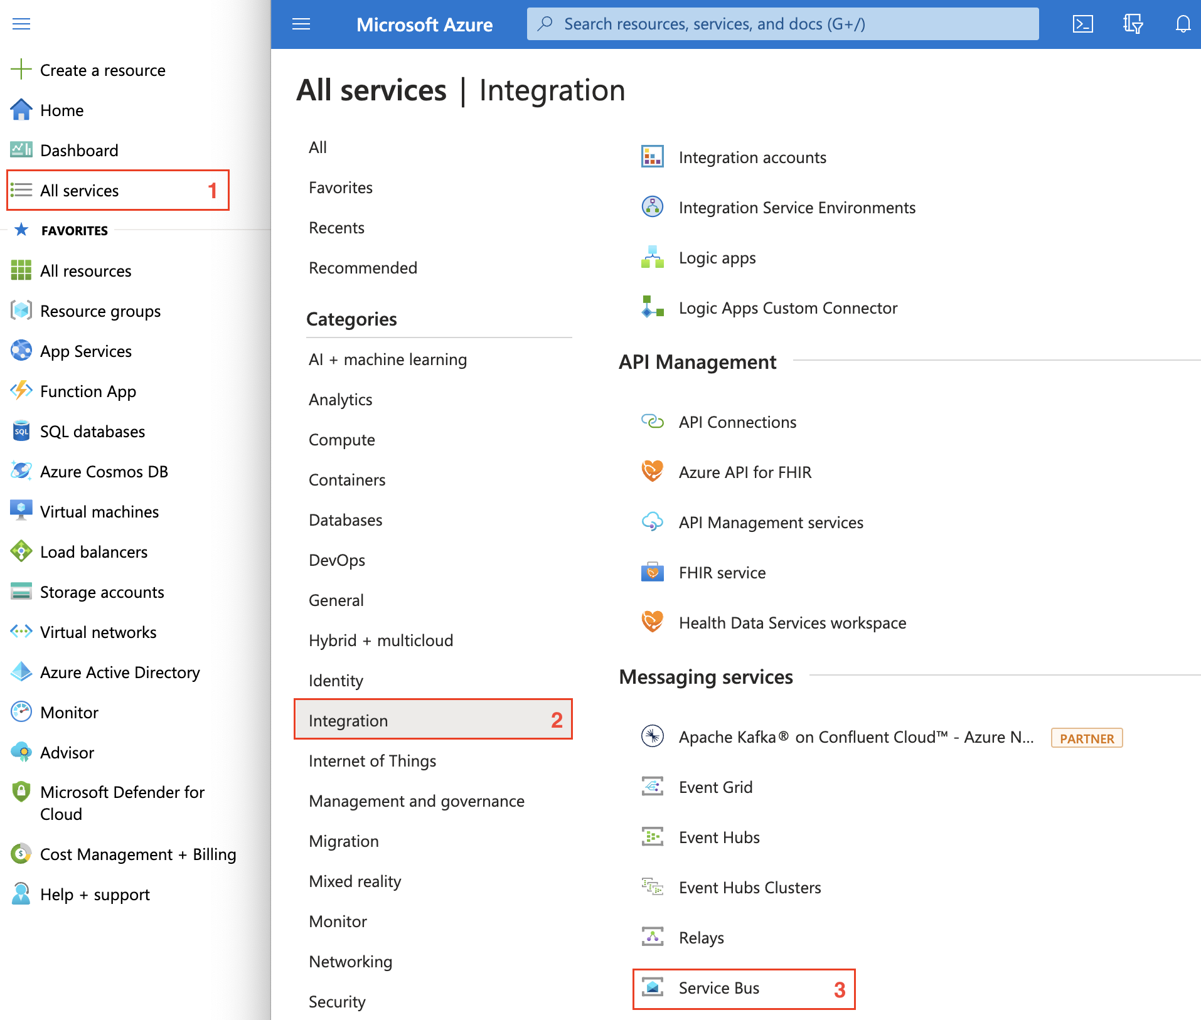Open the notifications bell icon
The height and width of the screenshot is (1020, 1201).
[x=1183, y=24]
